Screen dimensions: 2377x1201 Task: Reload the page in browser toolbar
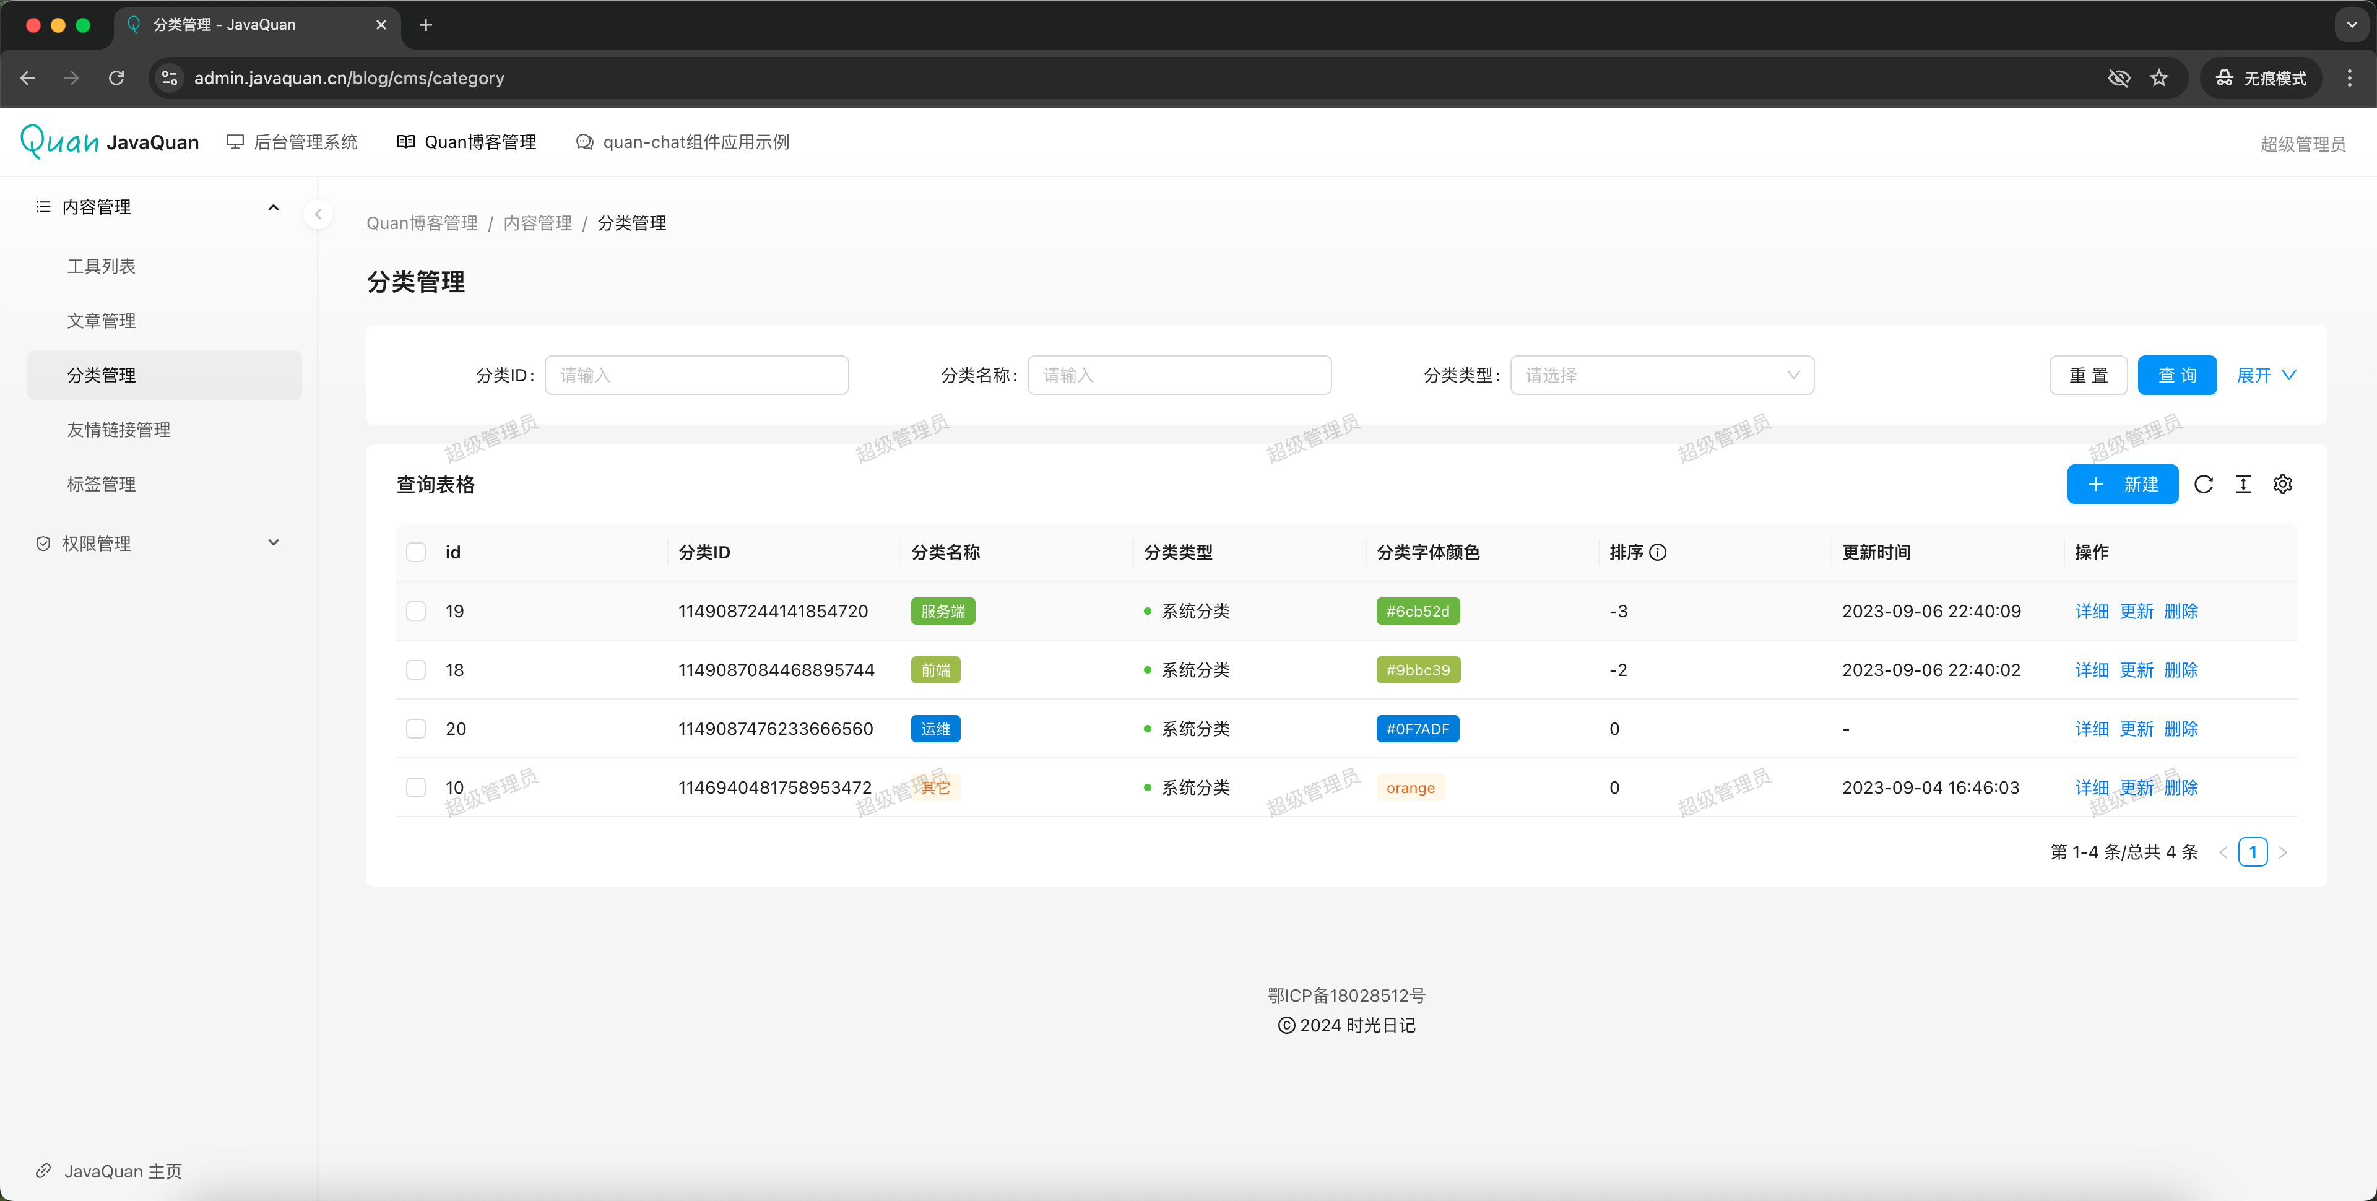pos(116,77)
